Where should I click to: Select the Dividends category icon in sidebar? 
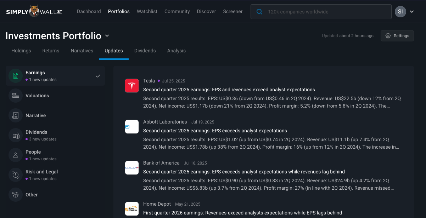tap(16, 135)
